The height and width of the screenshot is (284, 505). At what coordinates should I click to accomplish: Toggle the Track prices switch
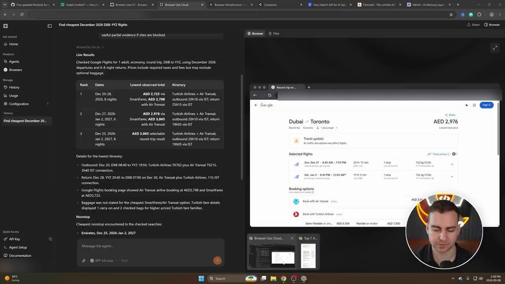(x=454, y=154)
